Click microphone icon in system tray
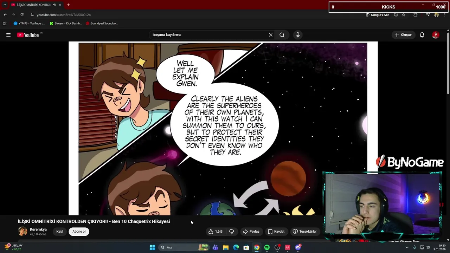This screenshot has height=253, width=450. click(x=414, y=247)
